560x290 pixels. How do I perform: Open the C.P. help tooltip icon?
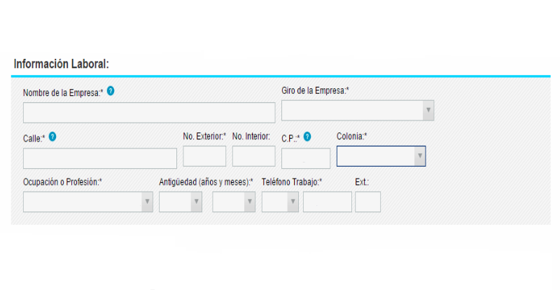pos(307,137)
